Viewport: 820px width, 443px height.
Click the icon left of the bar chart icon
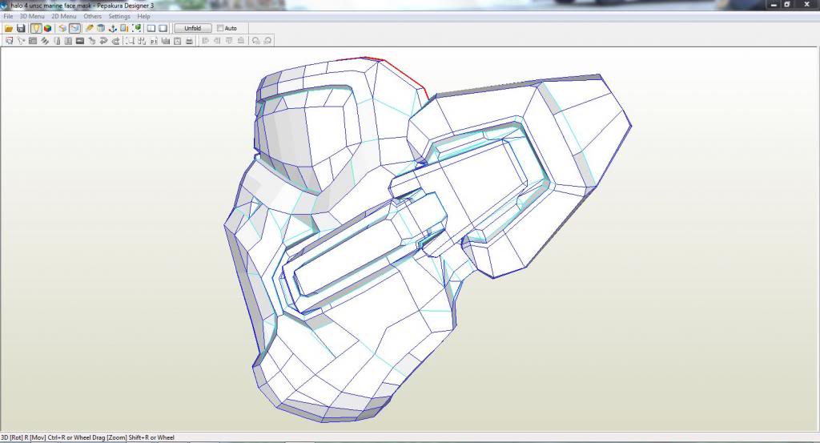[154, 41]
